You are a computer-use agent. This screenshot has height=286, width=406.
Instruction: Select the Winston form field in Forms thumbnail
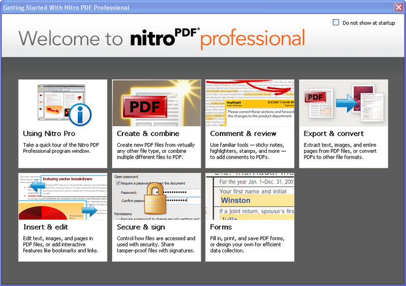(235, 200)
